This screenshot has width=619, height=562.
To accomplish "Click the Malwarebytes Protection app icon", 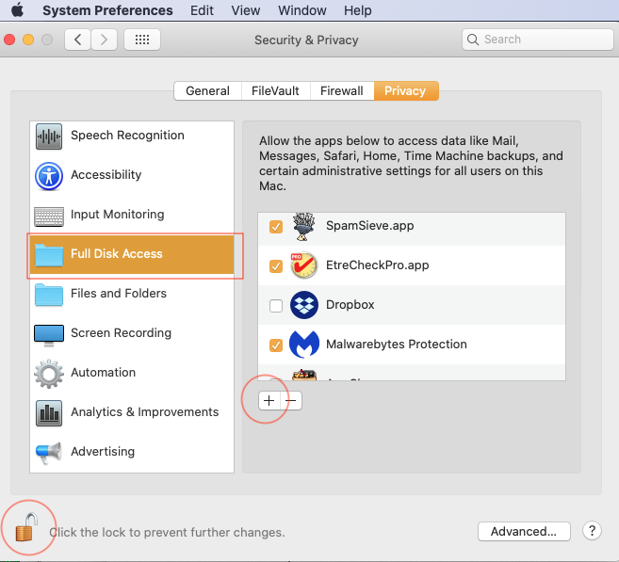I will tap(304, 345).
